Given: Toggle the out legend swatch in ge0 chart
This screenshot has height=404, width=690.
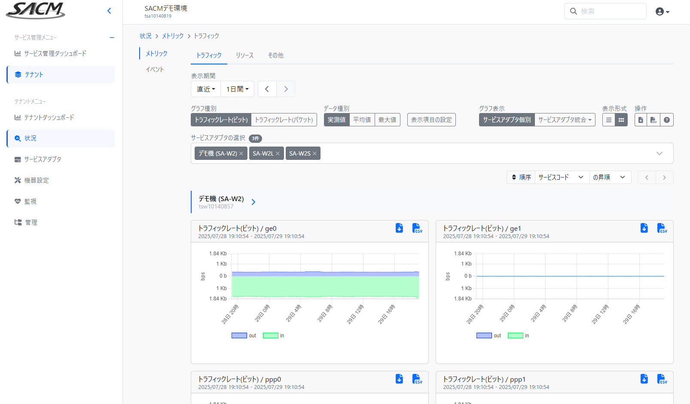Looking at the screenshot, I should (x=239, y=336).
